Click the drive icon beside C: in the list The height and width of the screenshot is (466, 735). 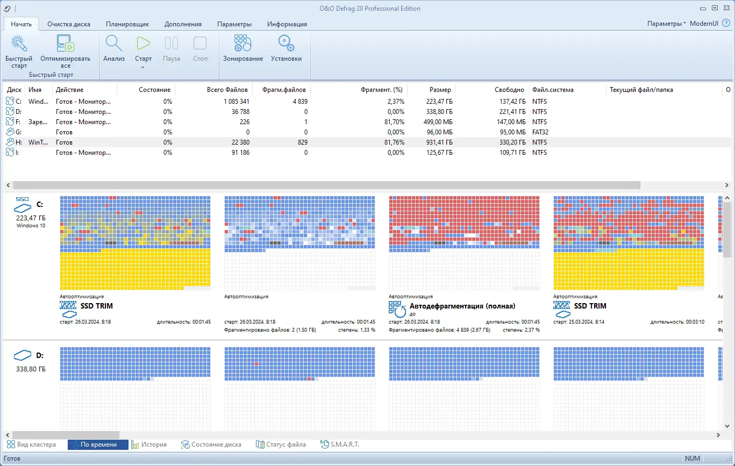point(10,101)
